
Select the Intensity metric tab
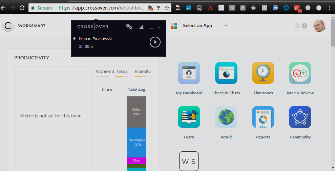point(143,72)
